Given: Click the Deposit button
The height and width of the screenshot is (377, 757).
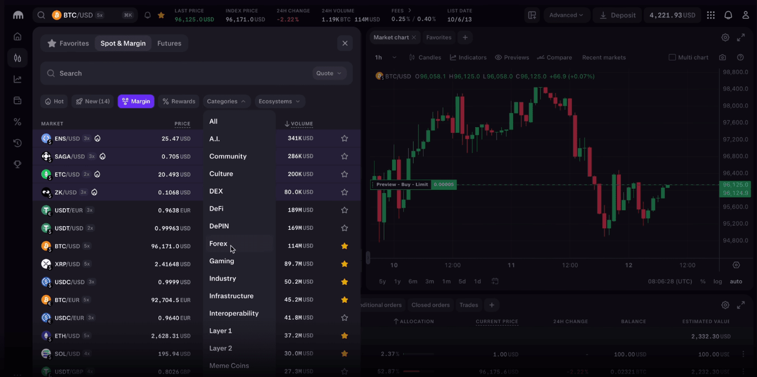Looking at the screenshot, I should tap(617, 15).
